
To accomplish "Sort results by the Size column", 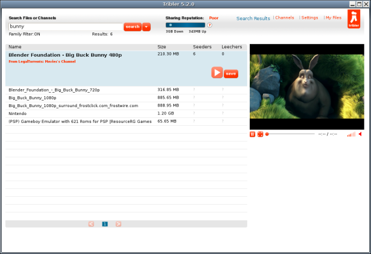I will click(x=162, y=47).
